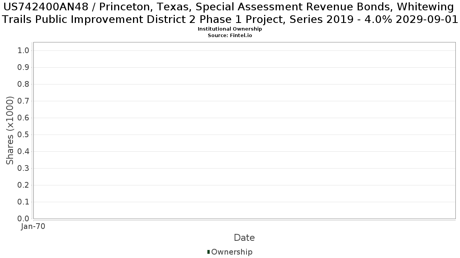Viewport: 460px width, 258px height.
Task: Click the Shares (x1000) axis title
Action: [10, 130]
